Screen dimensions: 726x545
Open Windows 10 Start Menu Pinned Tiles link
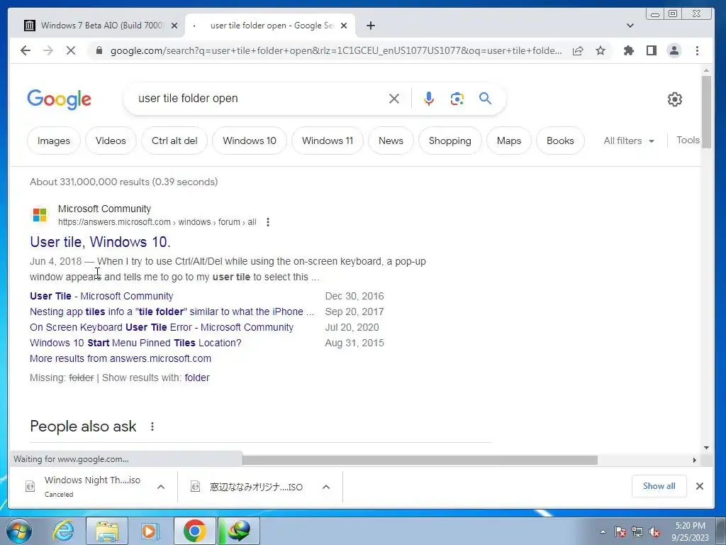pyautogui.click(x=135, y=343)
